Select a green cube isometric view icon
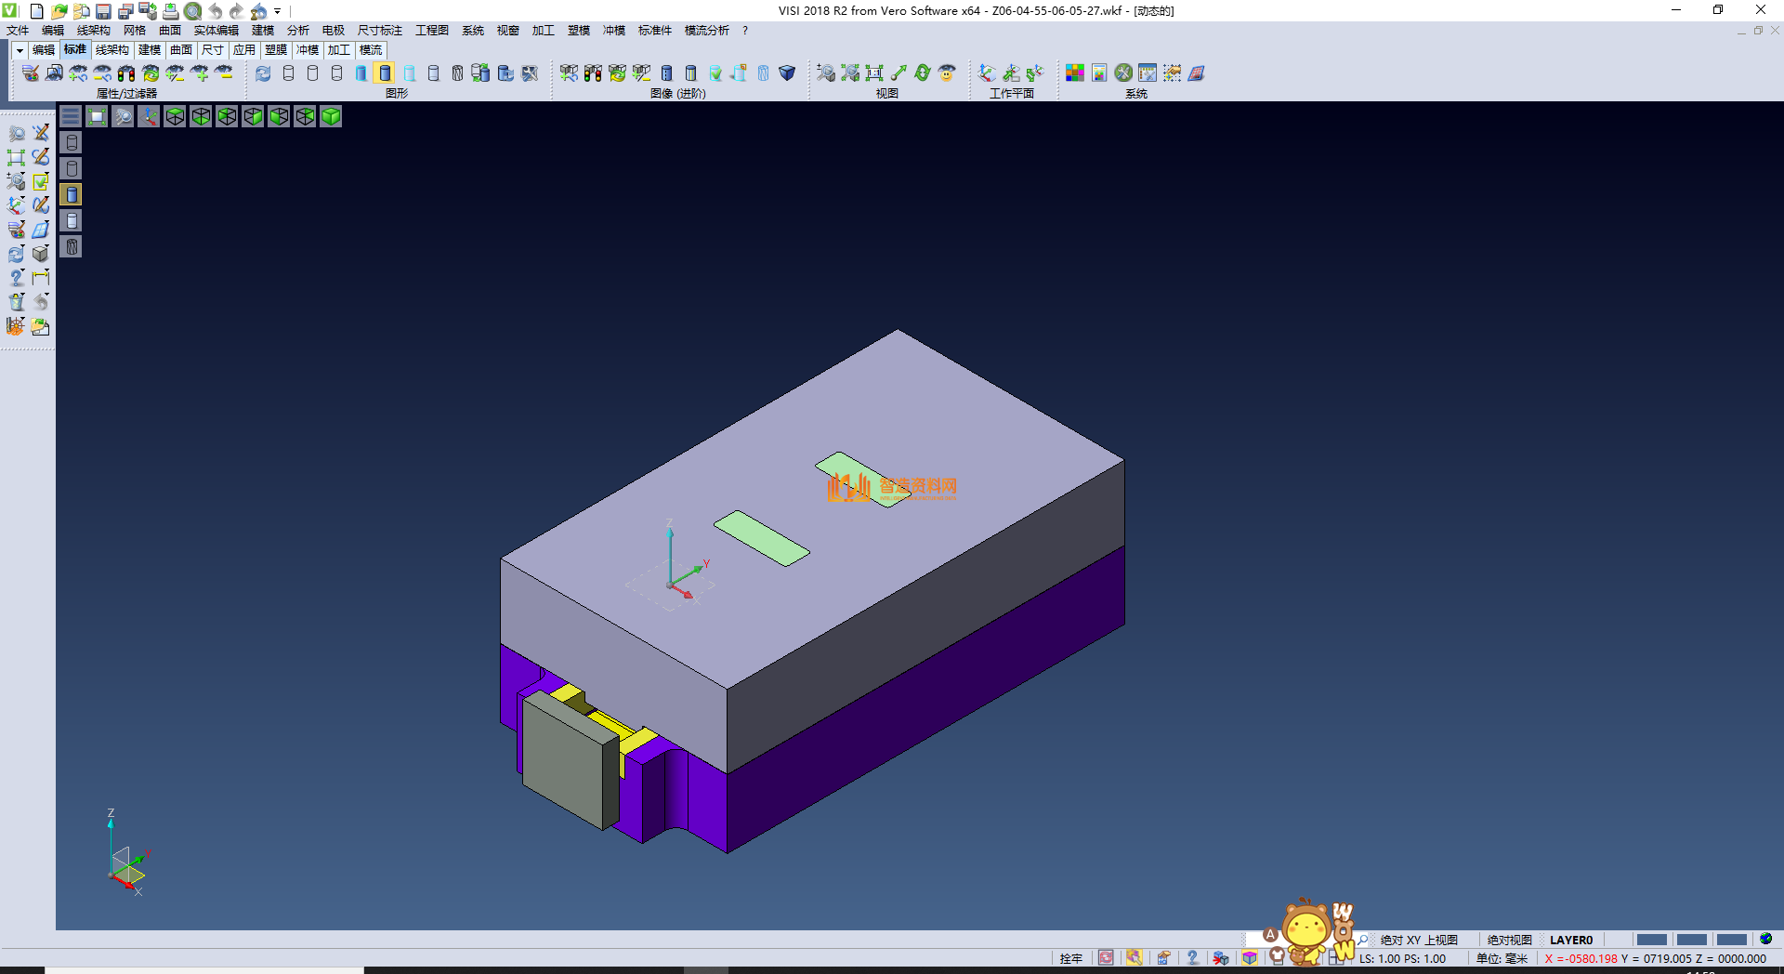 click(x=332, y=115)
